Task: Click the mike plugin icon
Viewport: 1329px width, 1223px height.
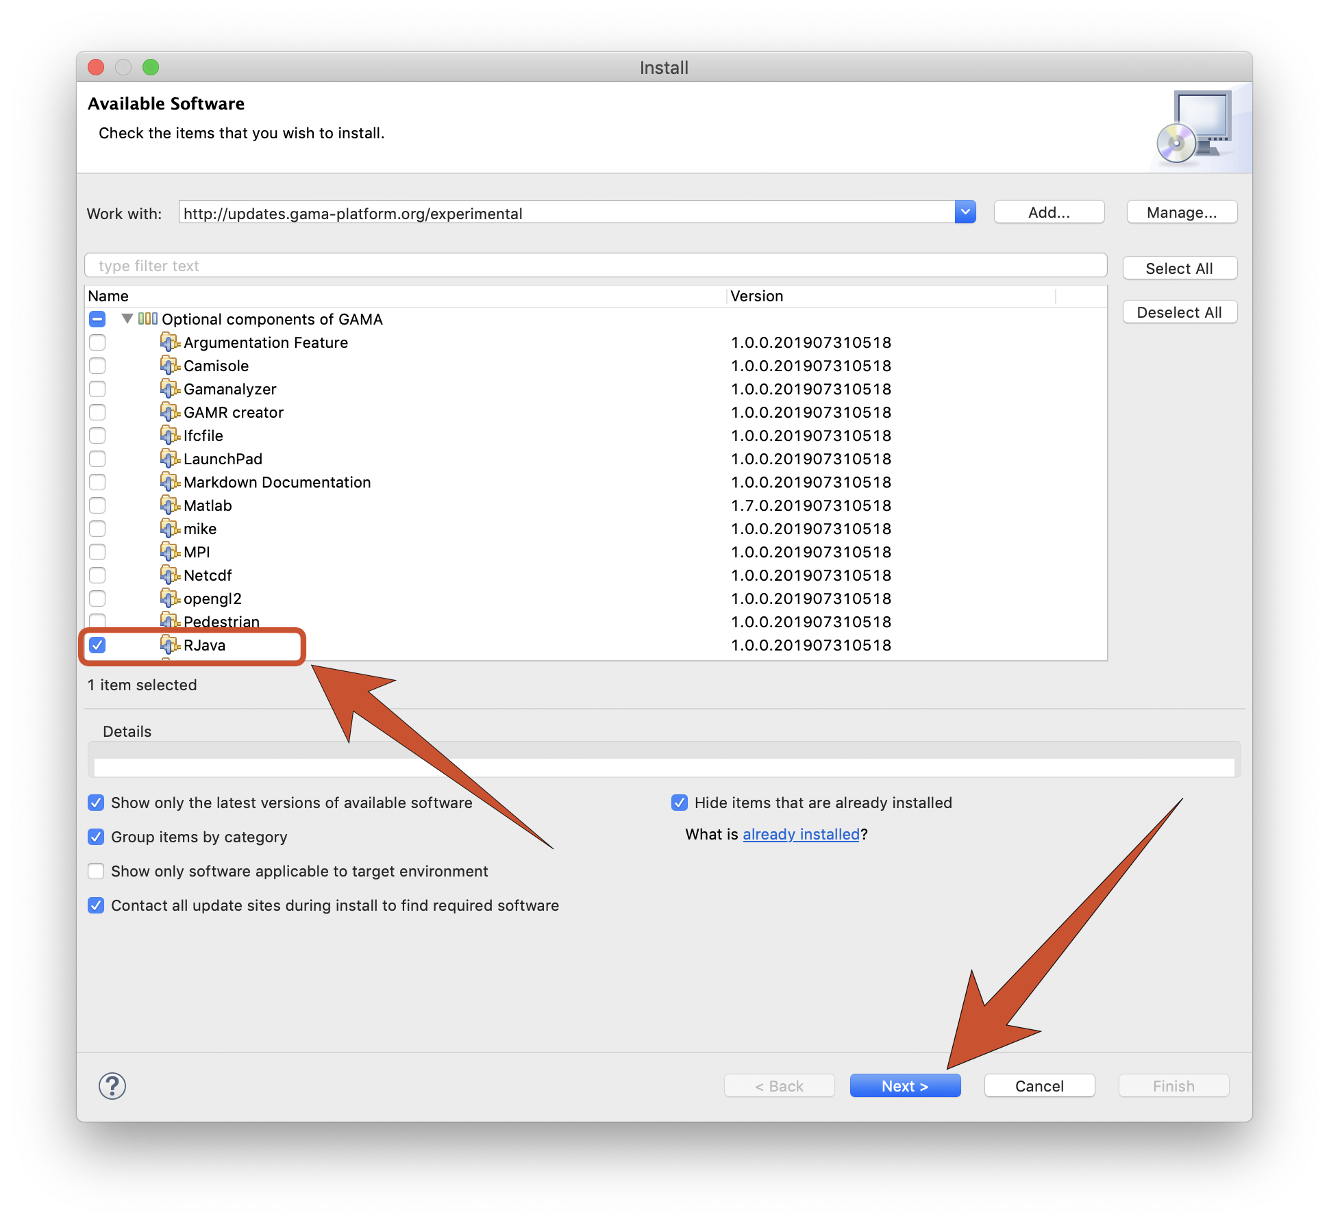Action: 170,528
